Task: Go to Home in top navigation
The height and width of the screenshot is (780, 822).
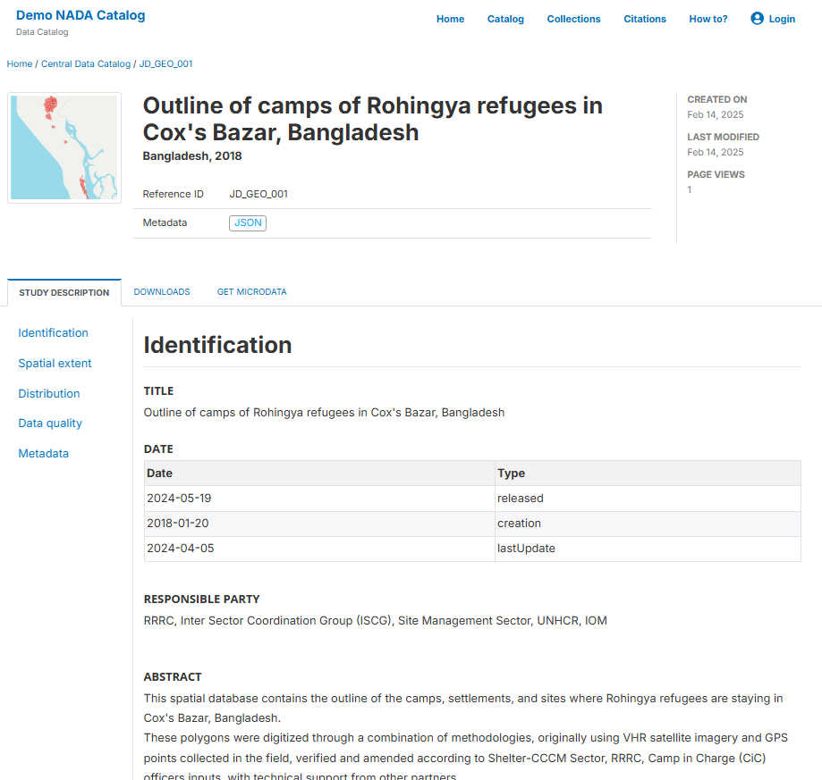Action: [x=450, y=19]
